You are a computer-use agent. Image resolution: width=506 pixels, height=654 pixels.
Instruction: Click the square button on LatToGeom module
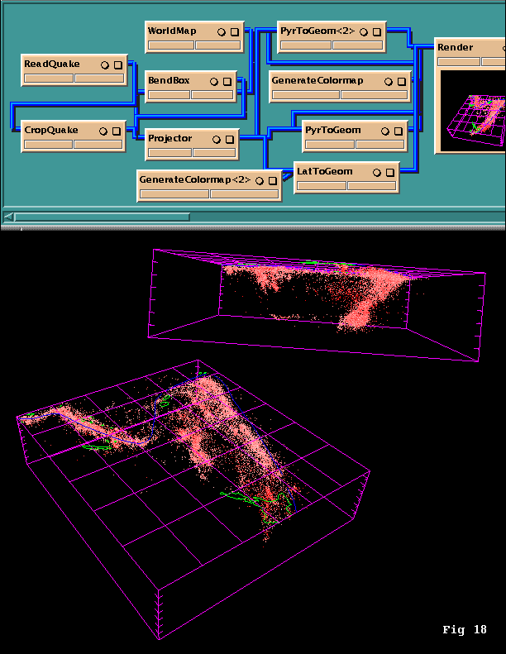[390, 172]
